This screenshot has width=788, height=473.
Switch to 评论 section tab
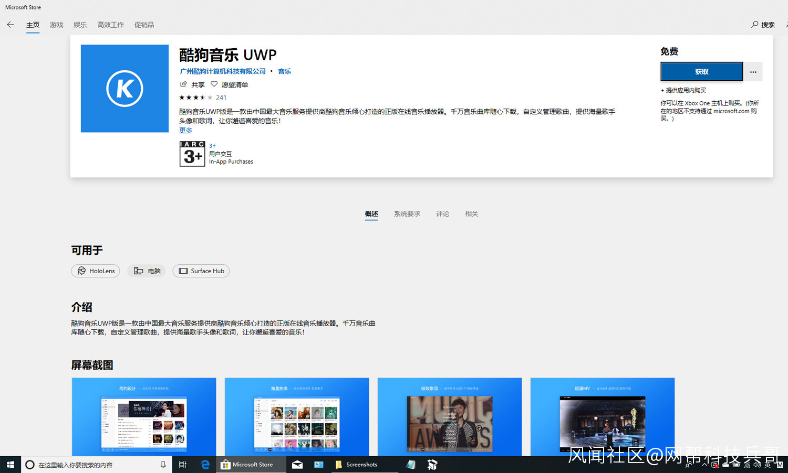tap(442, 214)
